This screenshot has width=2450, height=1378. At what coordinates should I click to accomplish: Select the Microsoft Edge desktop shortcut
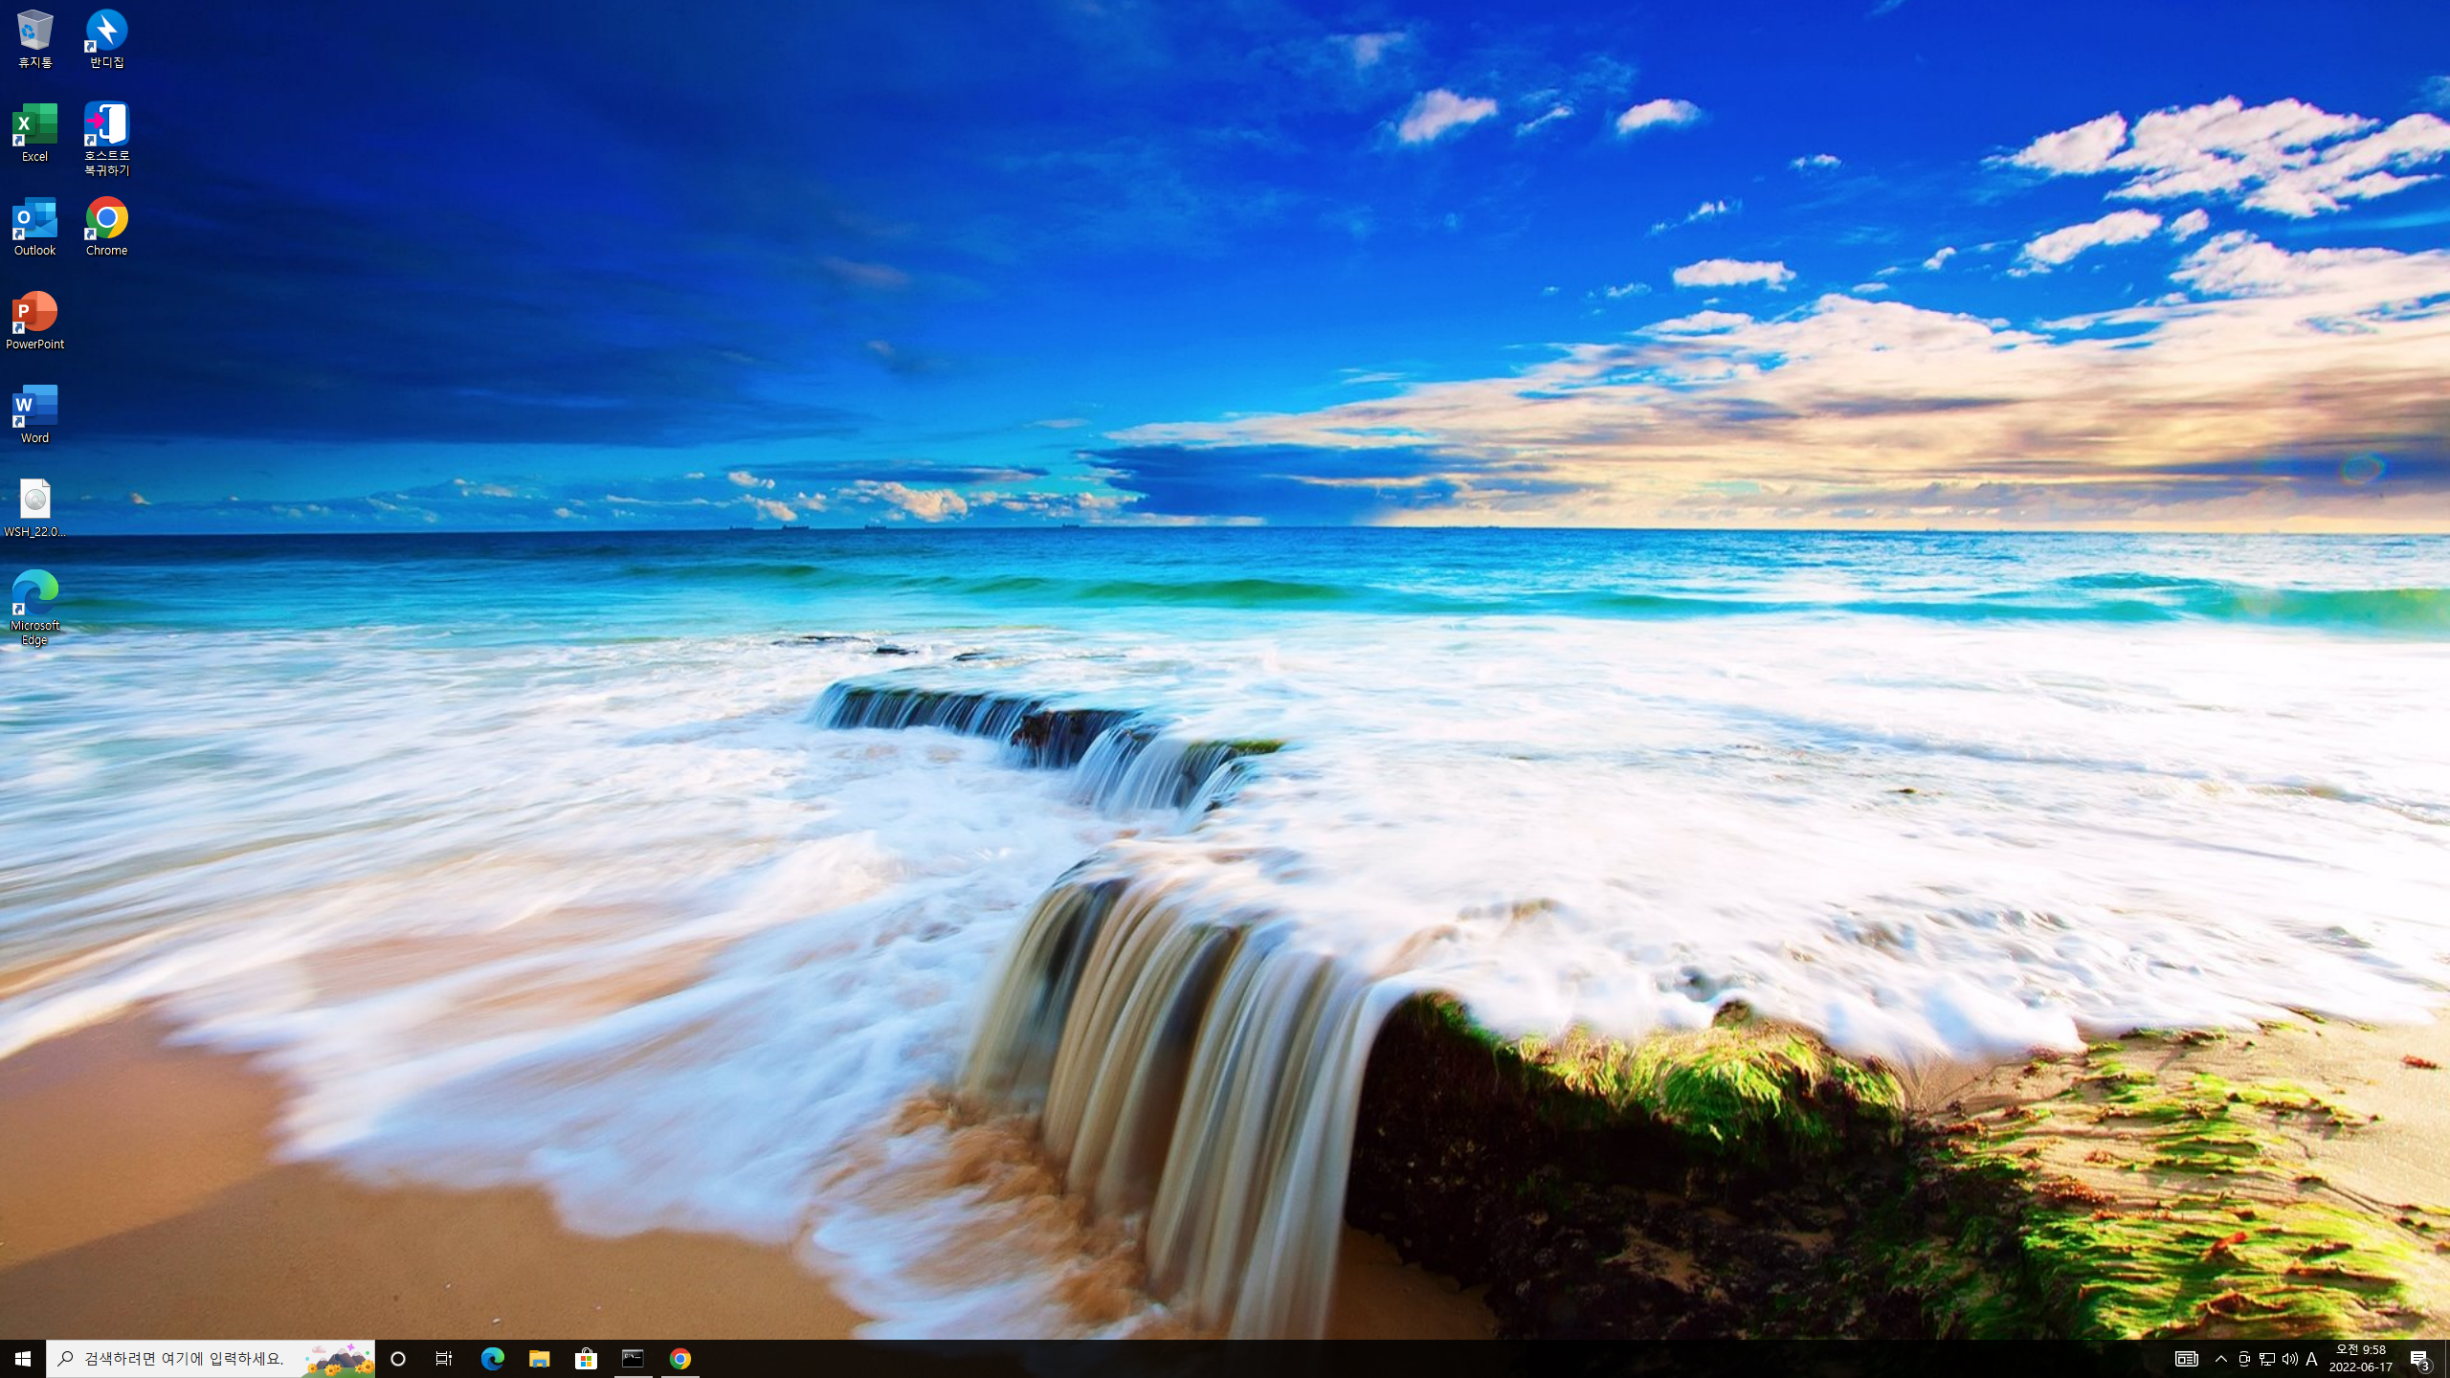(35, 609)
